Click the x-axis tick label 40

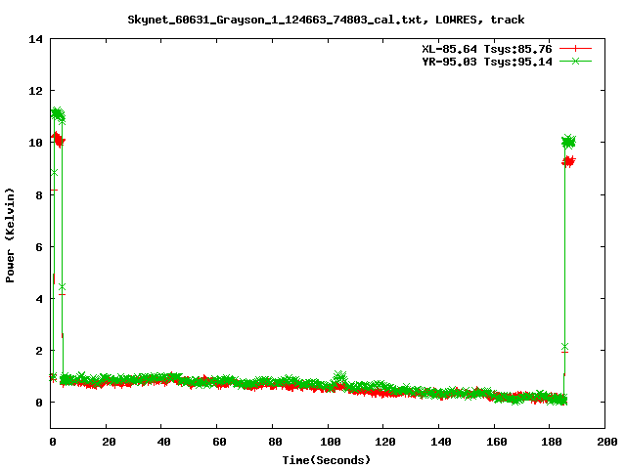coord(163,442)
